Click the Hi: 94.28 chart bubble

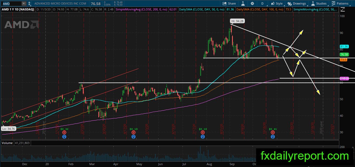(238, 21)
